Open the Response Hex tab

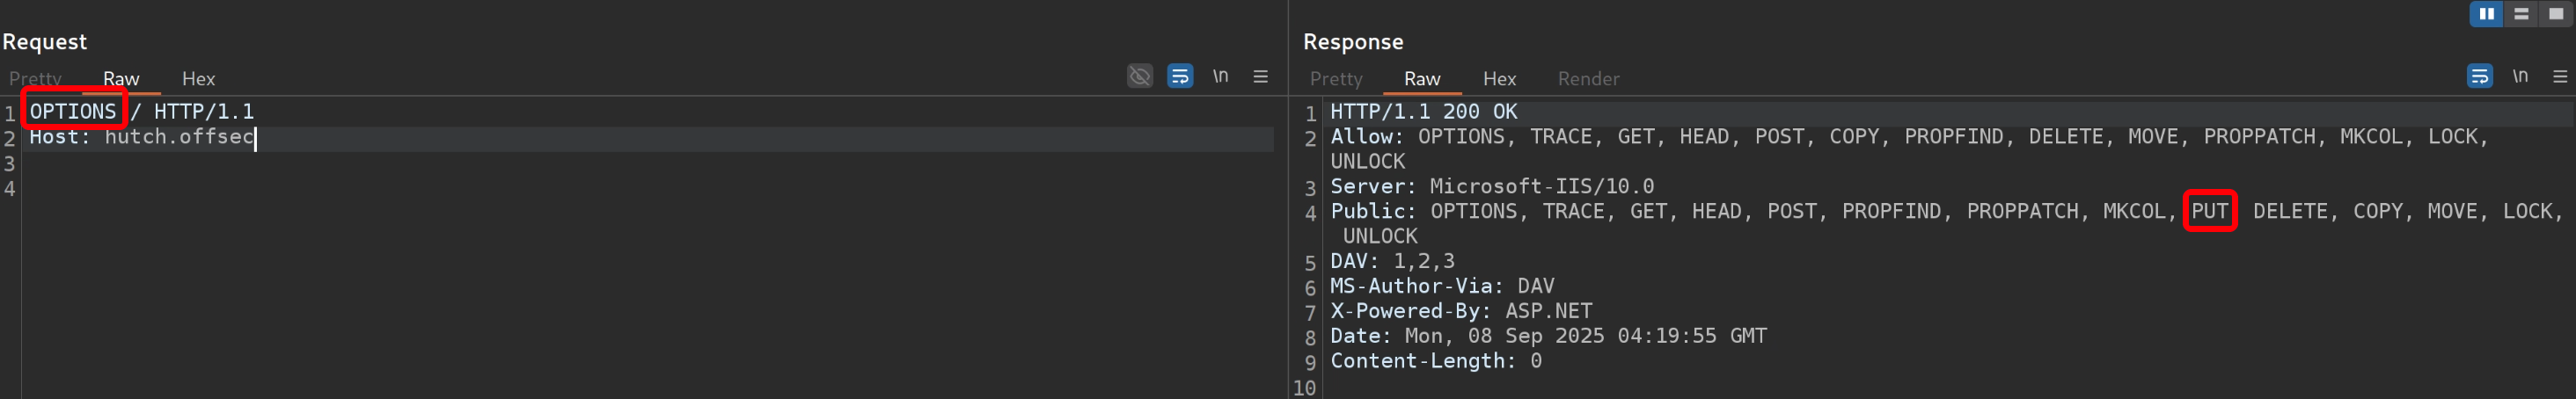(x=1499, y=79)
